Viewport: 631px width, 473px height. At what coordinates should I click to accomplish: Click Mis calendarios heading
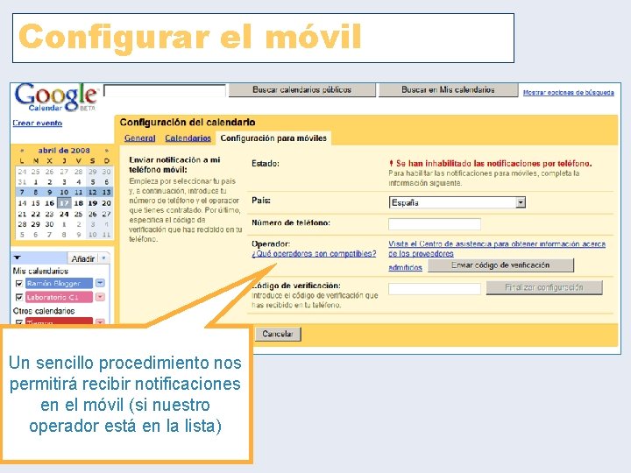(40, 271)
